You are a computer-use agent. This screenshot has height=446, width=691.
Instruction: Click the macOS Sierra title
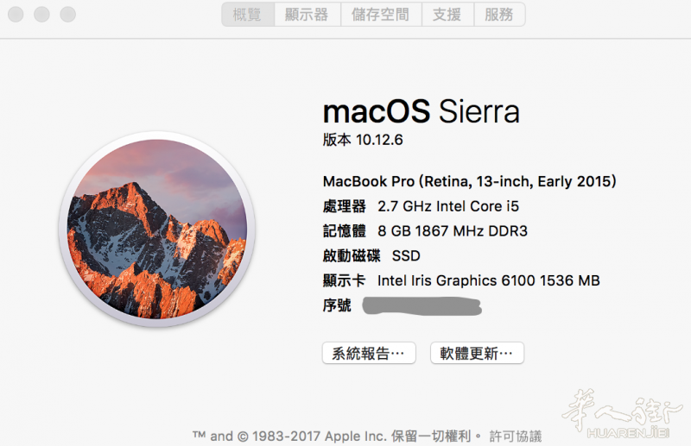422,111
